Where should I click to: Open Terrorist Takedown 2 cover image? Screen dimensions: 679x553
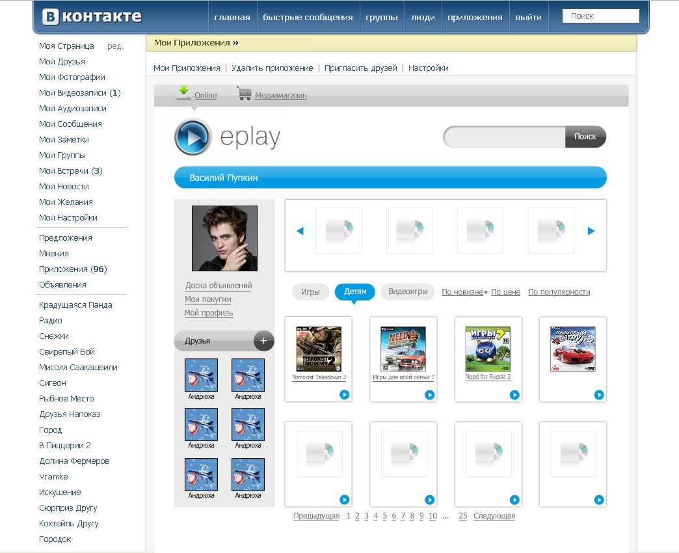click(319, 349)
